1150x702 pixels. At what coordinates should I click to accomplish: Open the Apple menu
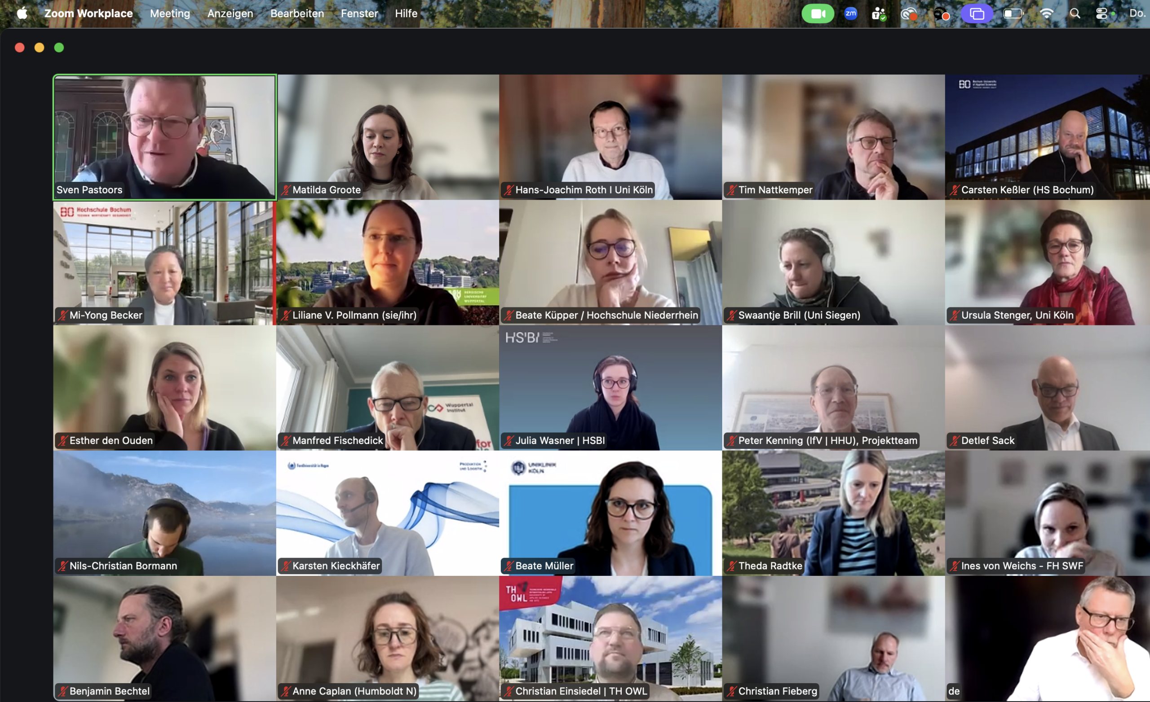pos(22,13)
